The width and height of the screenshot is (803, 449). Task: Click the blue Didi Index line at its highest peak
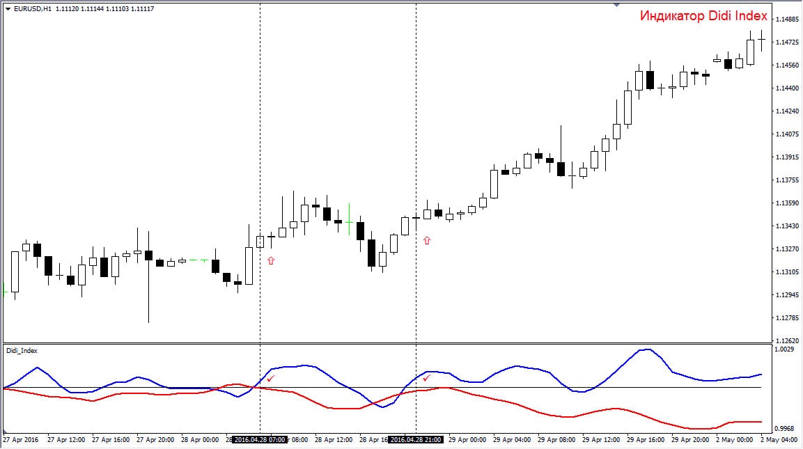click(647, 349)
